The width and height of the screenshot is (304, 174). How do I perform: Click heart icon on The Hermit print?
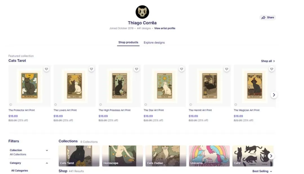227,69
